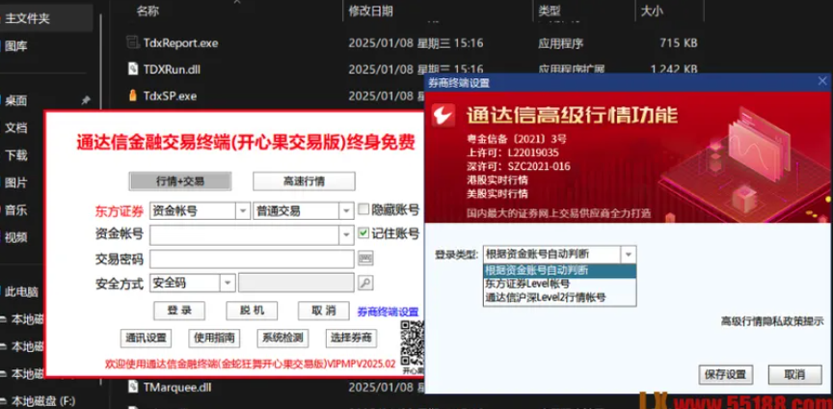Viewport: 833px width, 409px height.
Task: Click the 通达信 red logo in banner
Action: 443,116
